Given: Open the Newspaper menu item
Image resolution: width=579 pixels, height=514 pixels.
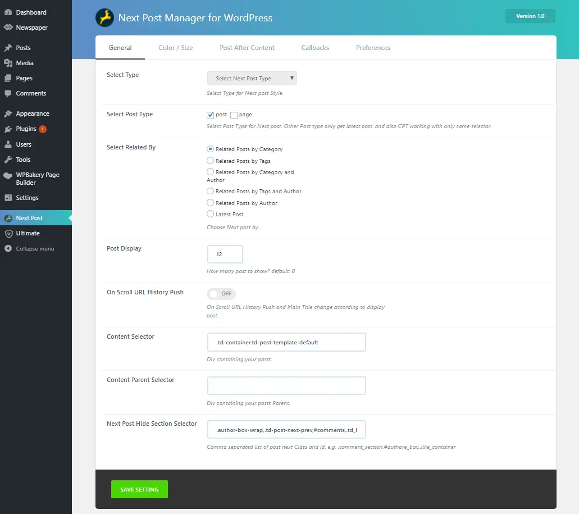Looking at the screenshot, I should (36, 28).
